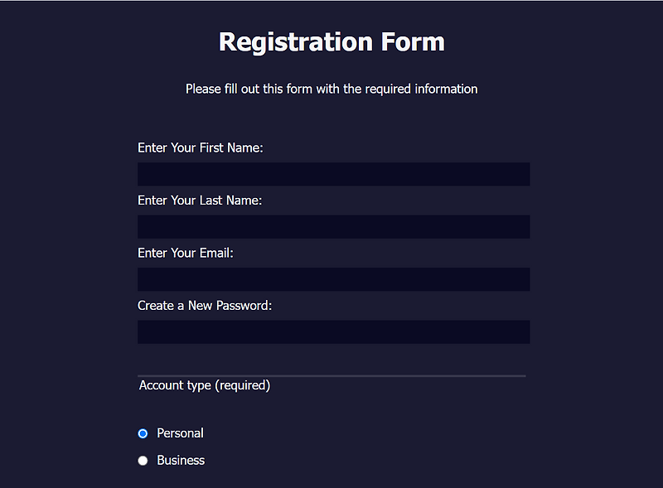
Task: Click the "Enter Your Email:" label
Action: pyautogui.click(x=186, y=254)
